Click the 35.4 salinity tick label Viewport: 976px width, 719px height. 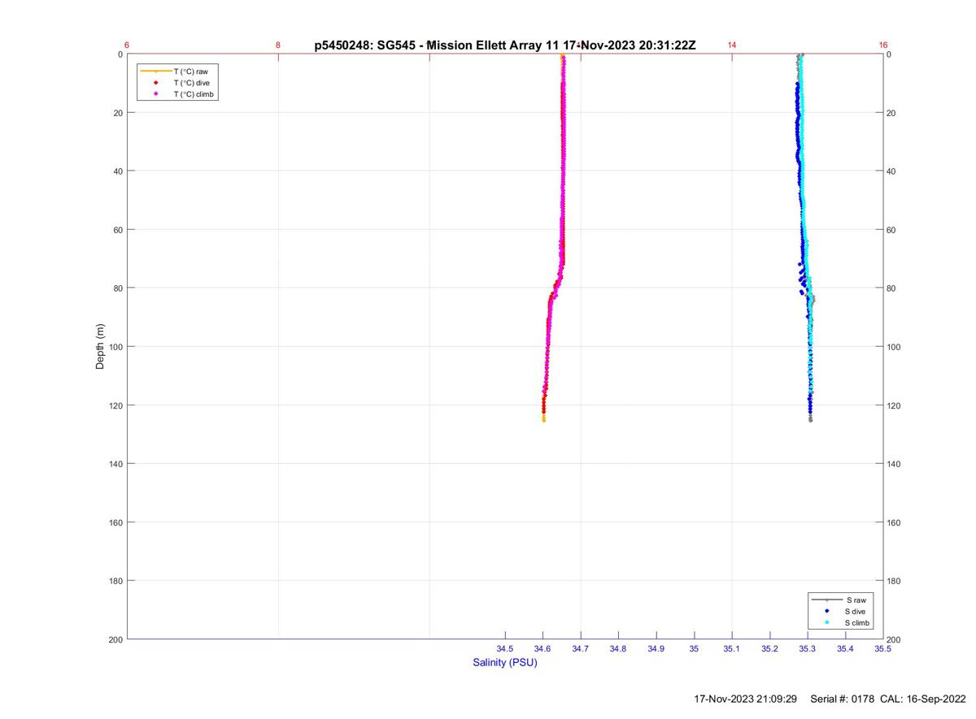click(x=845, y=649)
